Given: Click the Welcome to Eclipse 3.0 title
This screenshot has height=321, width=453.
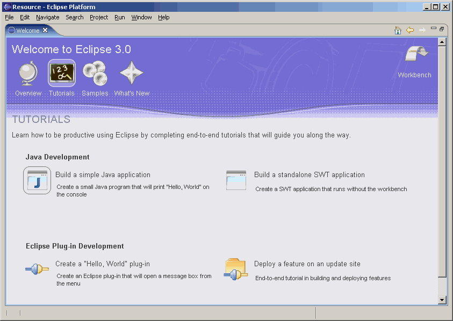Looking at the screenshot, I should tap(71, 49).
